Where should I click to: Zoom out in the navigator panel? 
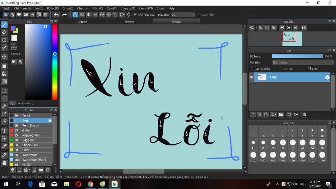pyautogui.click(x=274, y=28)
